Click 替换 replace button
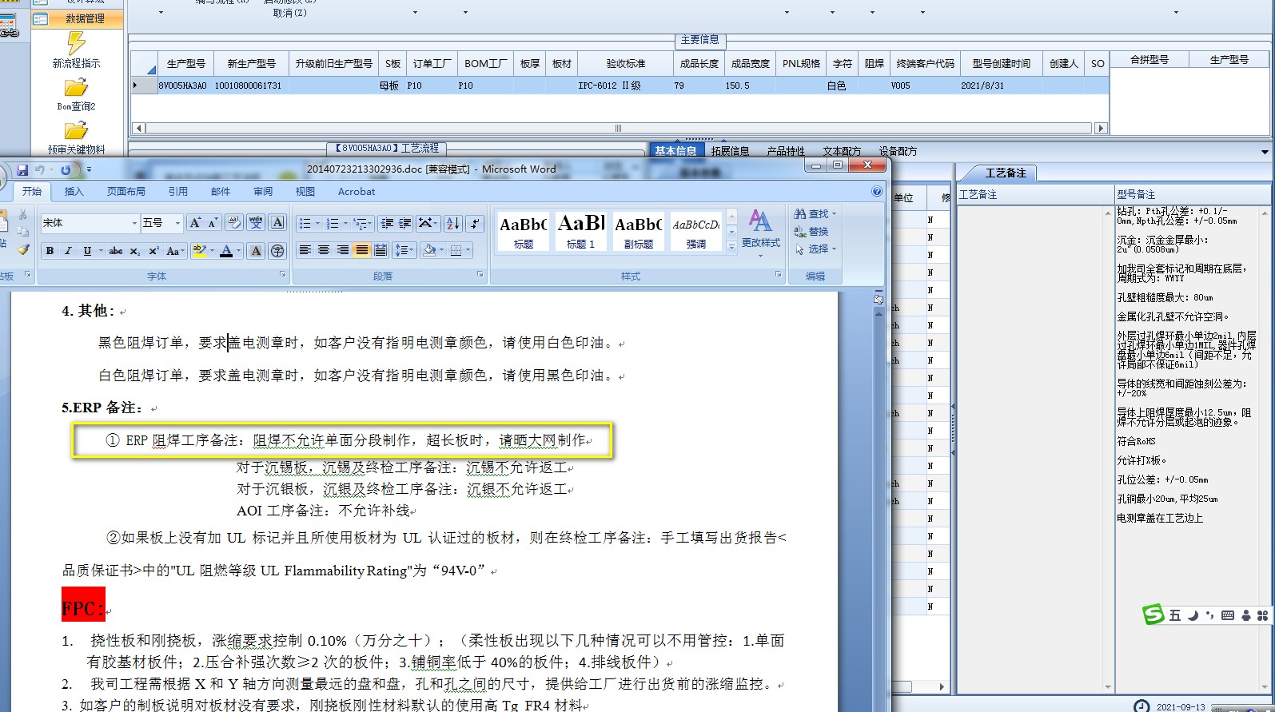This screenshot has width=1275, height=712. pos(811,231)
